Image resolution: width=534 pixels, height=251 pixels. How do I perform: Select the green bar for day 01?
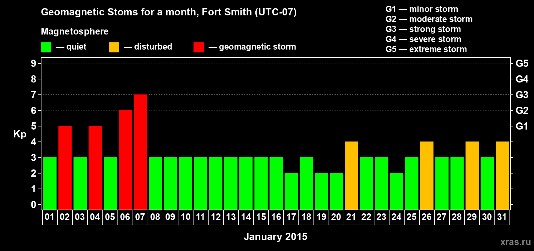tap(50, 184)
